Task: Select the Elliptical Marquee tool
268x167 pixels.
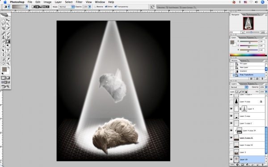Action: coord(3,20)
